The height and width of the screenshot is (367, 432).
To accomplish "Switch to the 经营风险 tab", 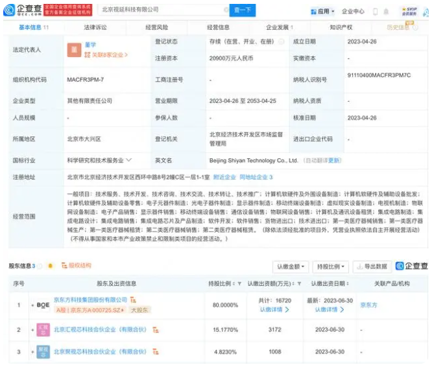I will tap(157, 27).
